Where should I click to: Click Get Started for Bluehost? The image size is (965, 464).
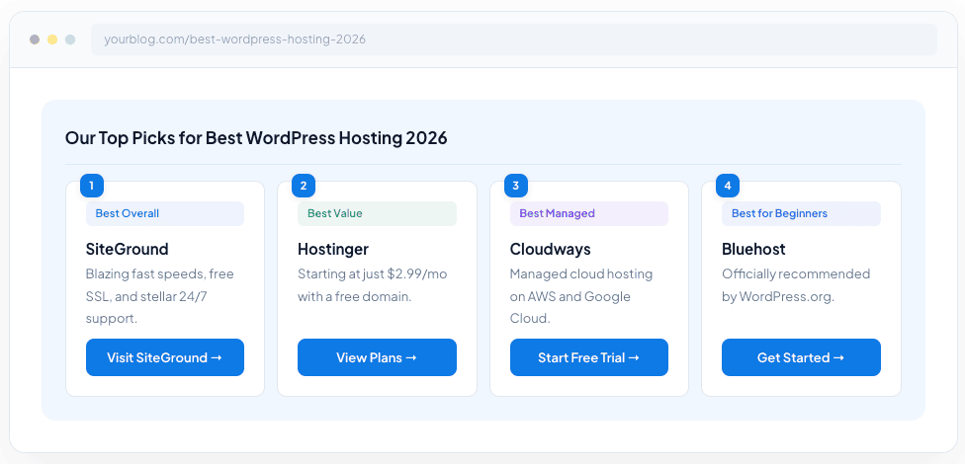click(x=801, y=357)
